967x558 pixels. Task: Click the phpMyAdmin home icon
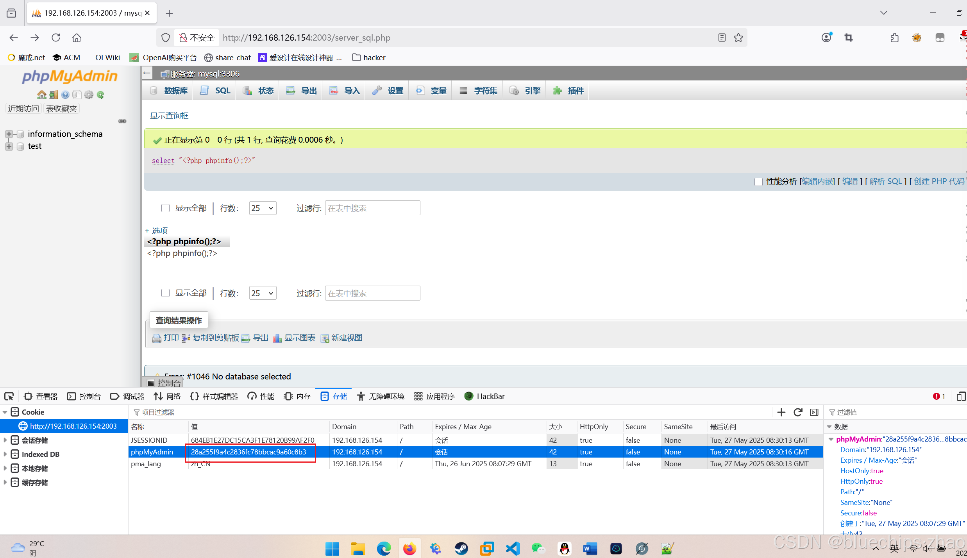[41, 95]
